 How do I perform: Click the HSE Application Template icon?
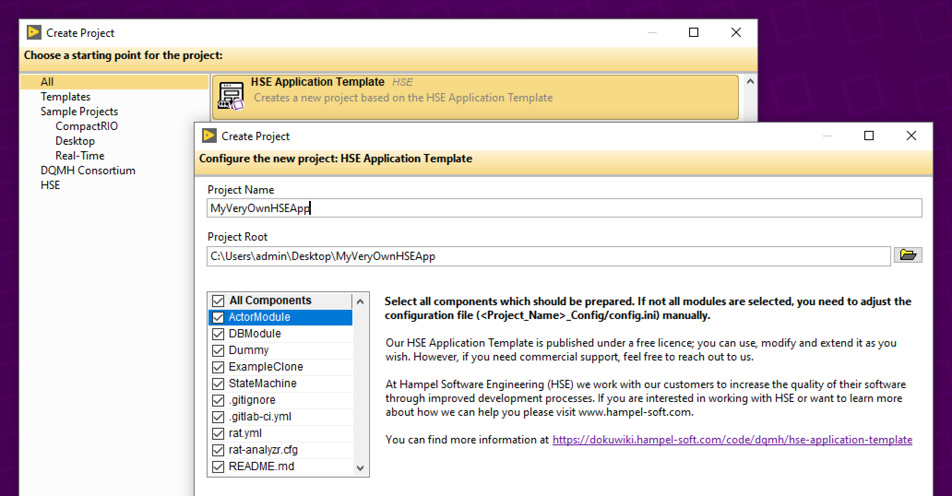[231, 96]
